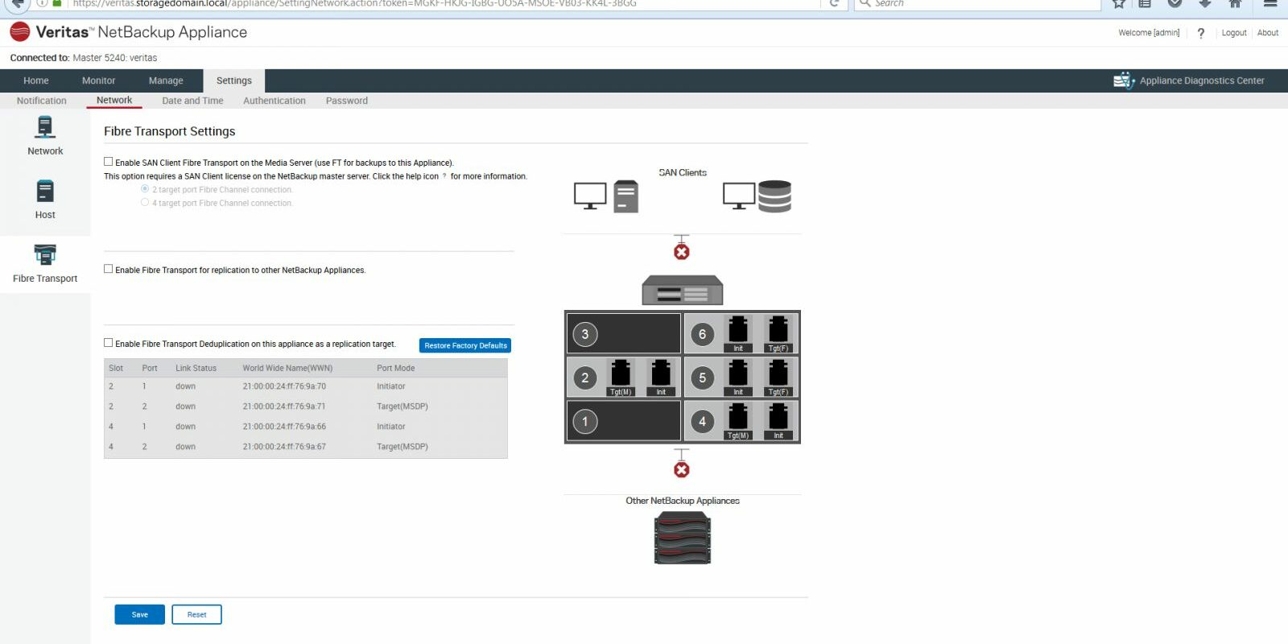1288x644 pixels.
Task: Switch to Notification sub-tab
Action: pos(42,101)
